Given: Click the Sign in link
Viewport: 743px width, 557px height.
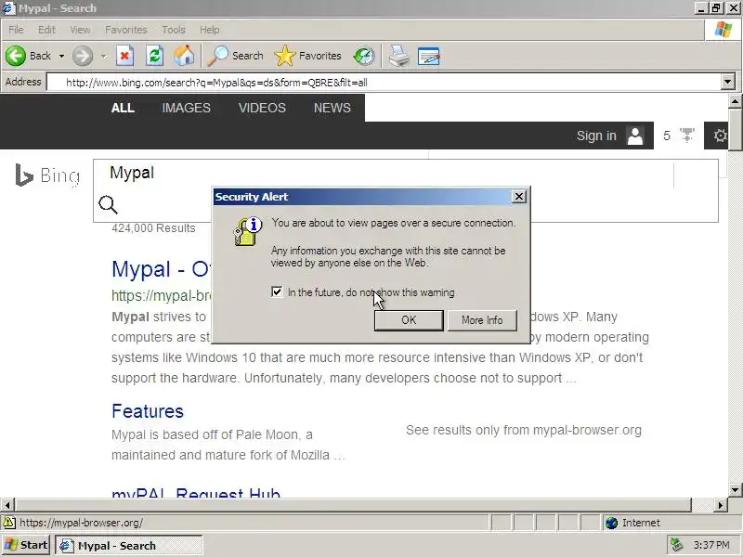Looking at the screenshot, I should 596,136.
